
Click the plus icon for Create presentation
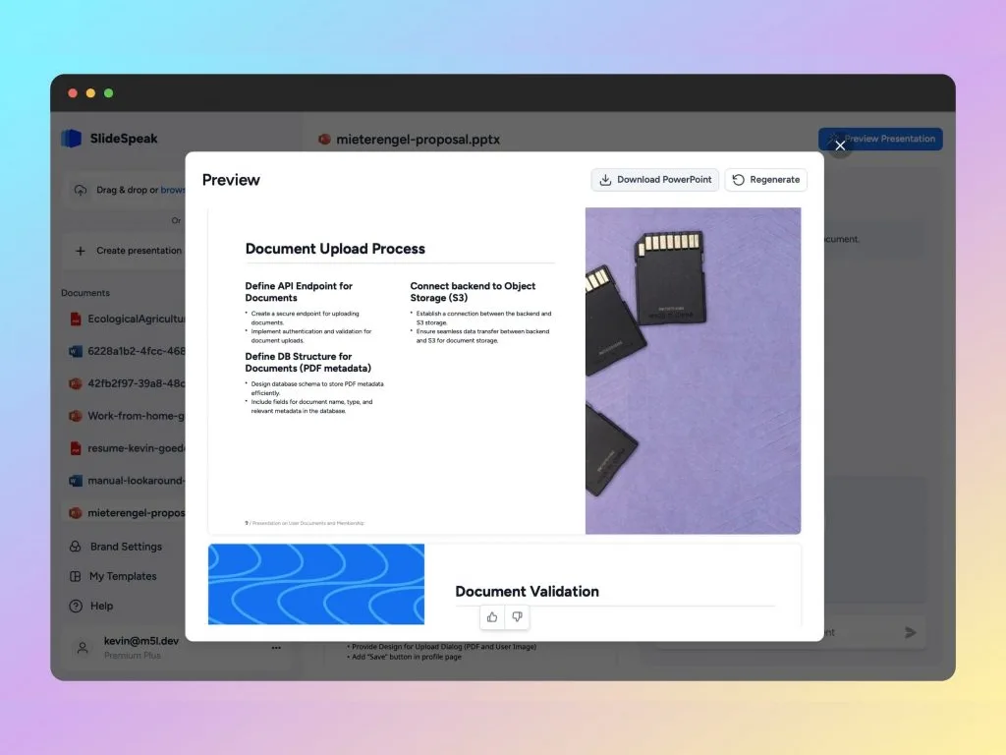[x=81, y=251]
